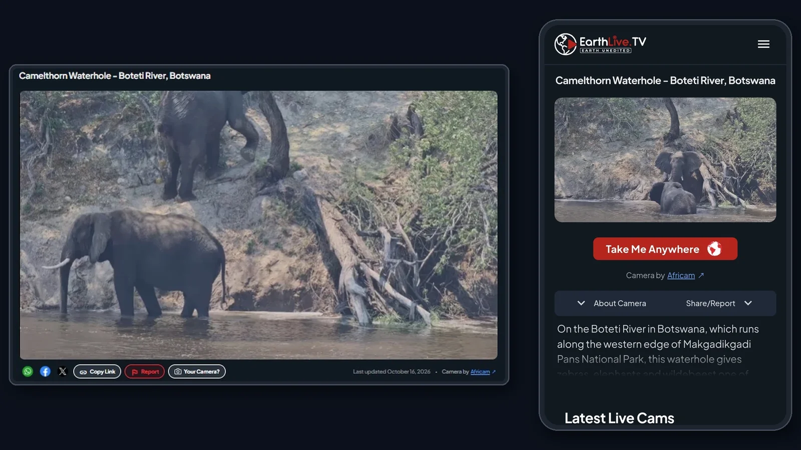Play the desktop Camelthorn Waterhole video

click(259, 225)
